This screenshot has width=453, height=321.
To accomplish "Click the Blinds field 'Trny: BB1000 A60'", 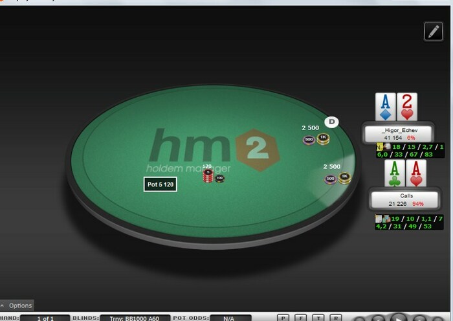I will [135, 318].
